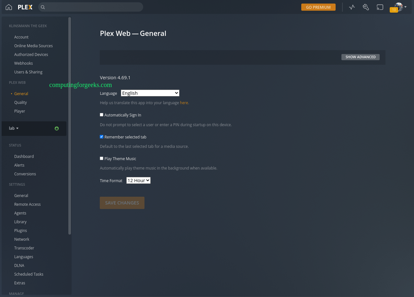The height and width of the screenshot is (297, 414).
Task: Click the user profile avatar
Action: [x=398, y=6]
